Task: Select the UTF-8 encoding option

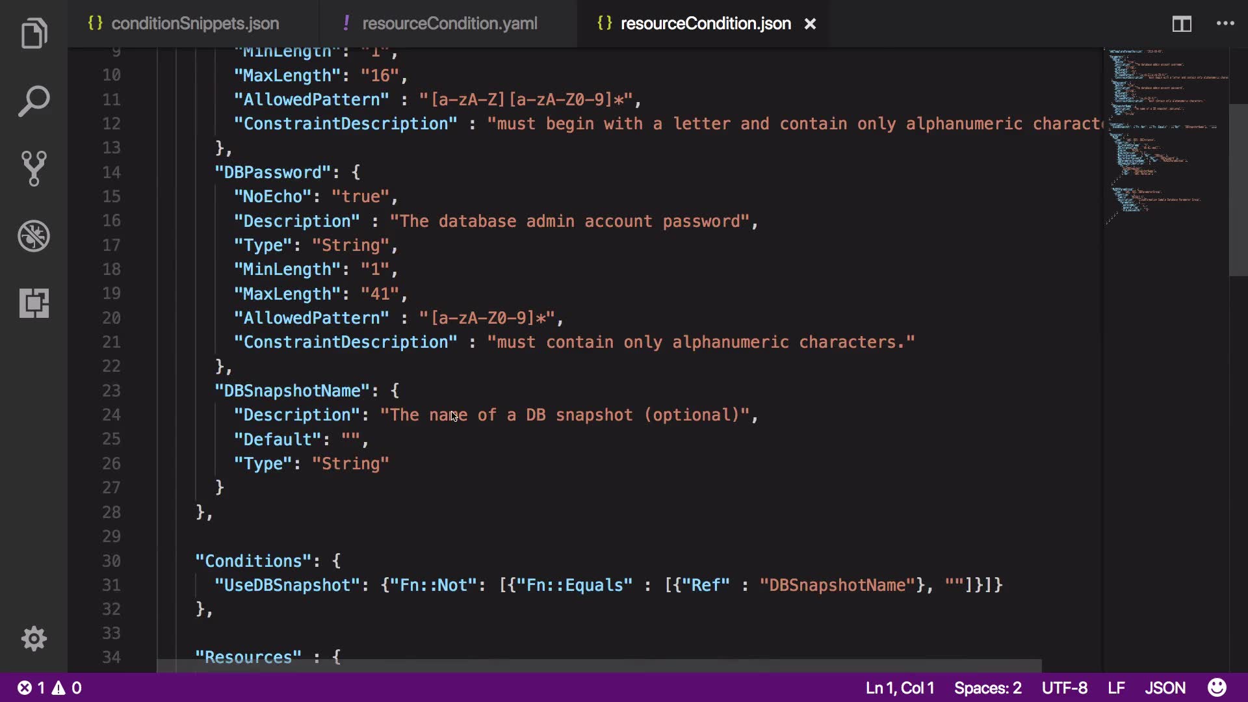Action: 1064,688
